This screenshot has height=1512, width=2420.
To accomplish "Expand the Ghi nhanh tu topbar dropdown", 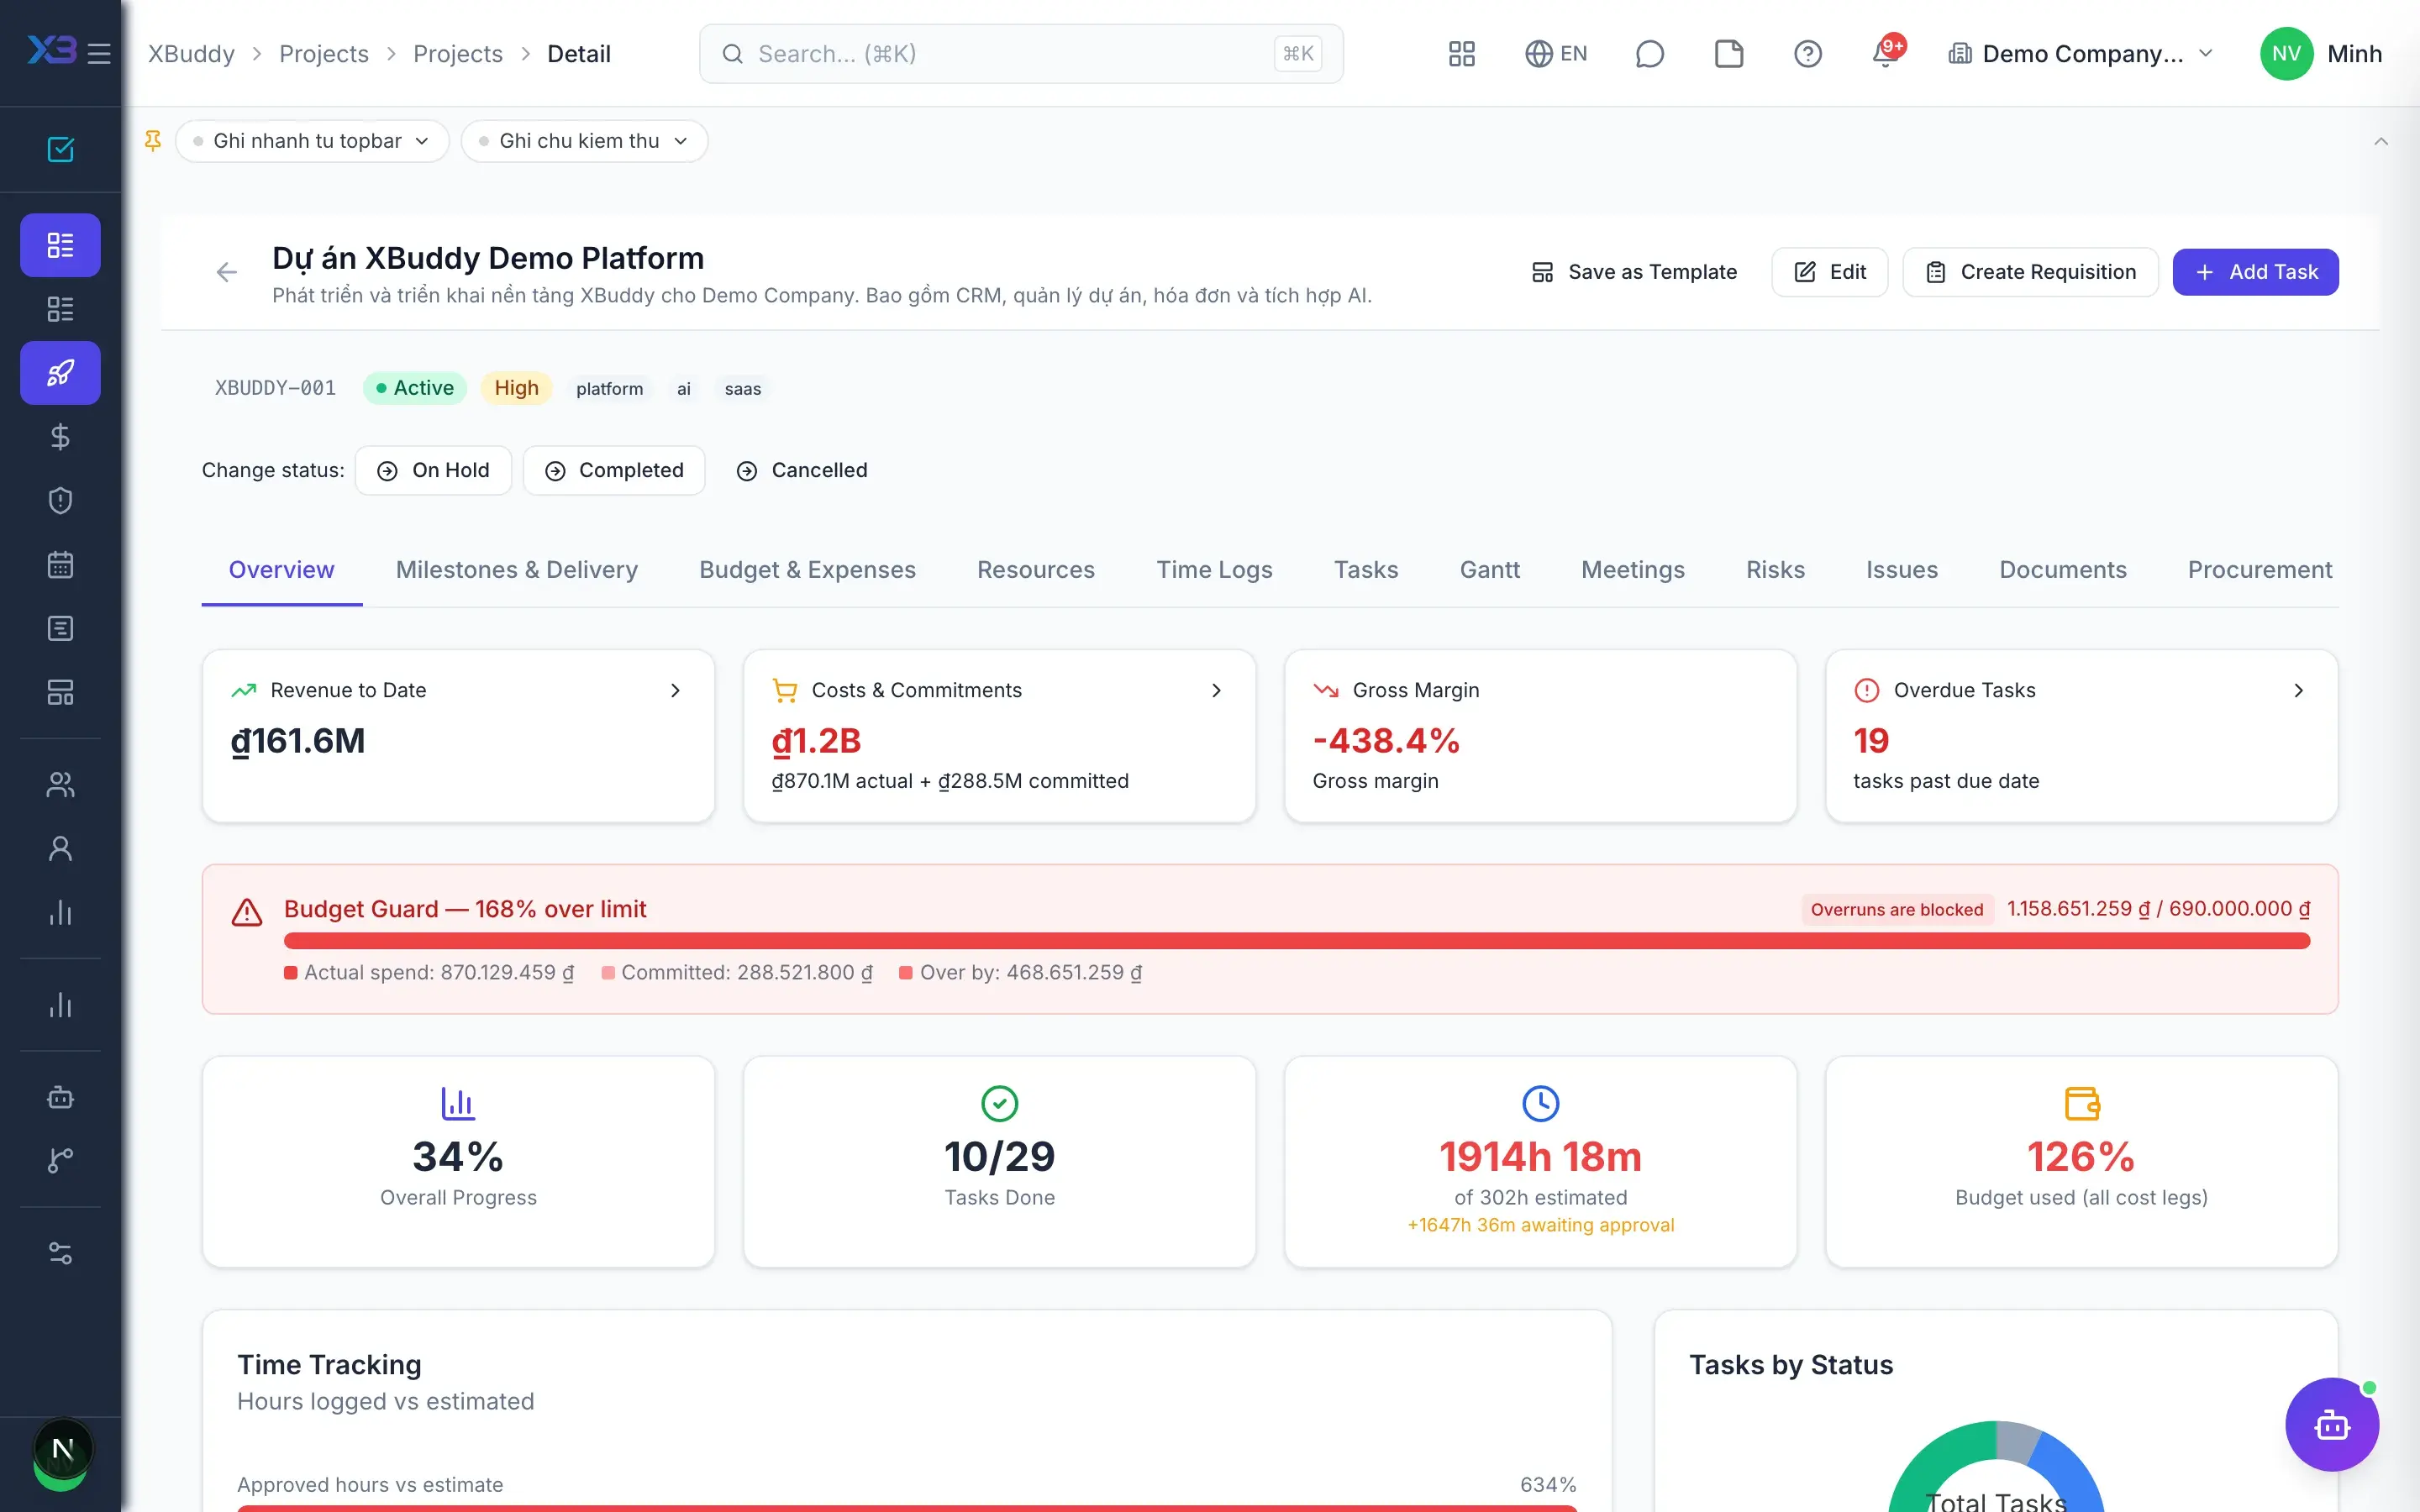I will pyautogui.click(x=312, y=141).
